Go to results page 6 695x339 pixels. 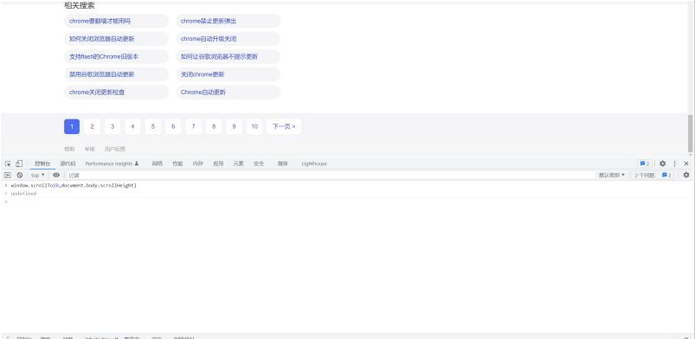click(x=173, y=126)
